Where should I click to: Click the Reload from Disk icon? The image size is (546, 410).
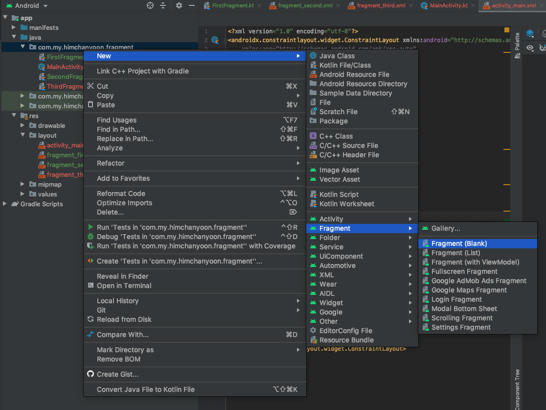pyautogui.click(x=91, y=319)
